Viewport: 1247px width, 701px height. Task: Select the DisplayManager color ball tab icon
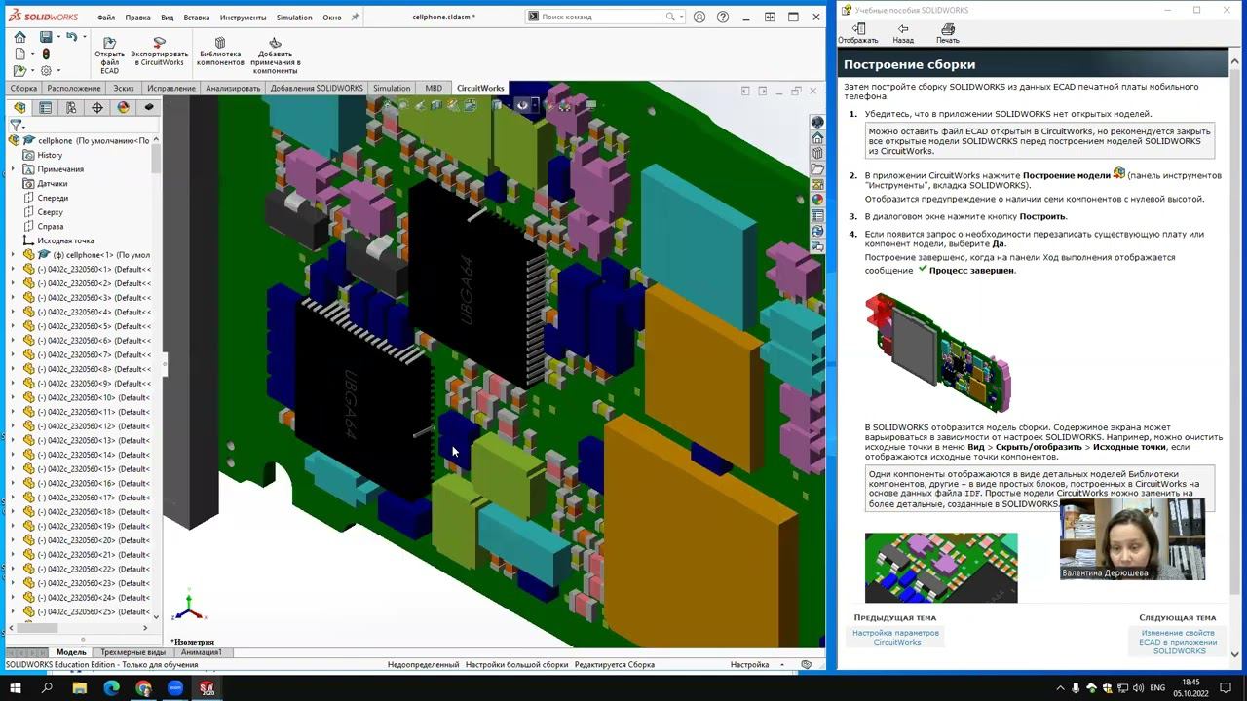pos(123,107)
